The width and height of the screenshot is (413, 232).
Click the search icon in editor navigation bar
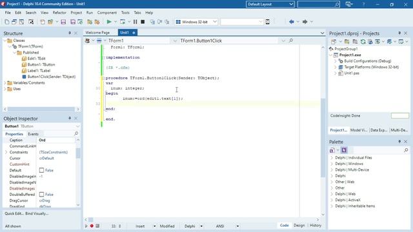291,41
